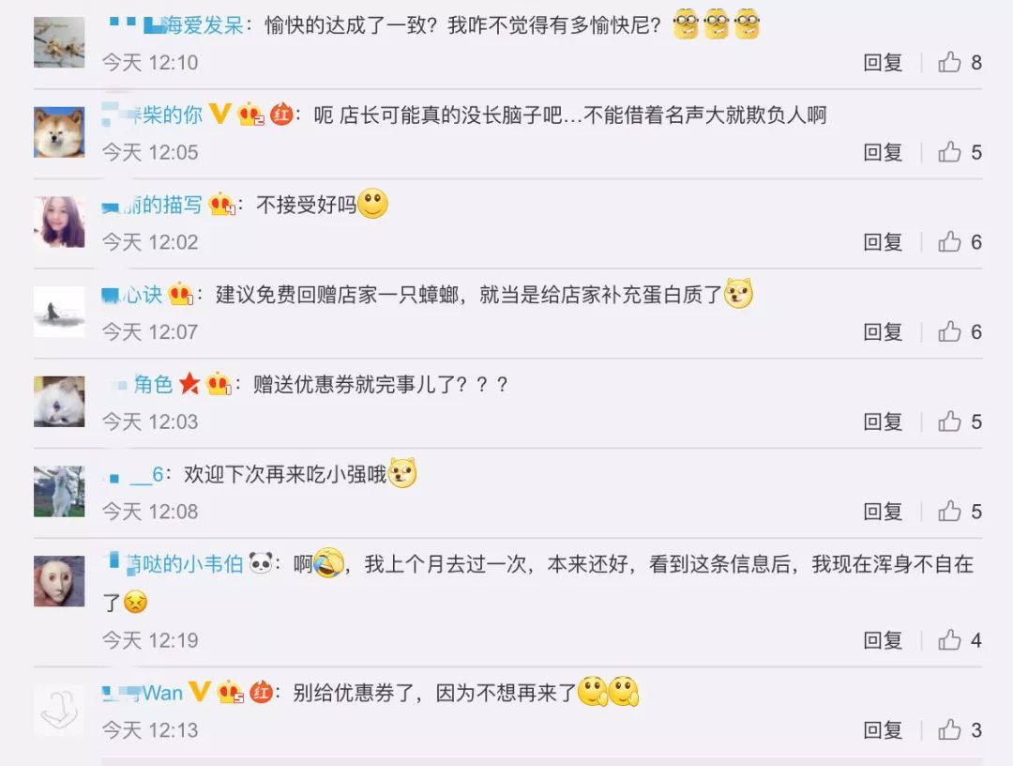This screenshot has height=766, width=1013.
Task: Click the red star badge next to 角色
Action: click(189, 384)
